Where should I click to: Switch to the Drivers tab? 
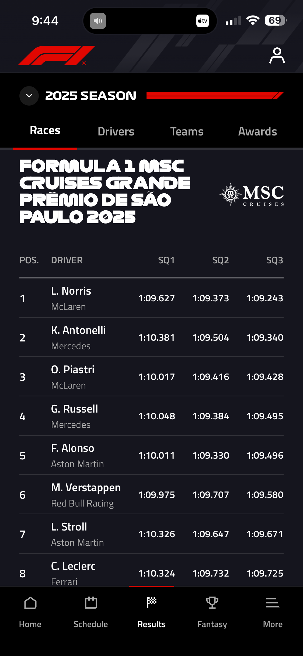click(x=116, y=132)
